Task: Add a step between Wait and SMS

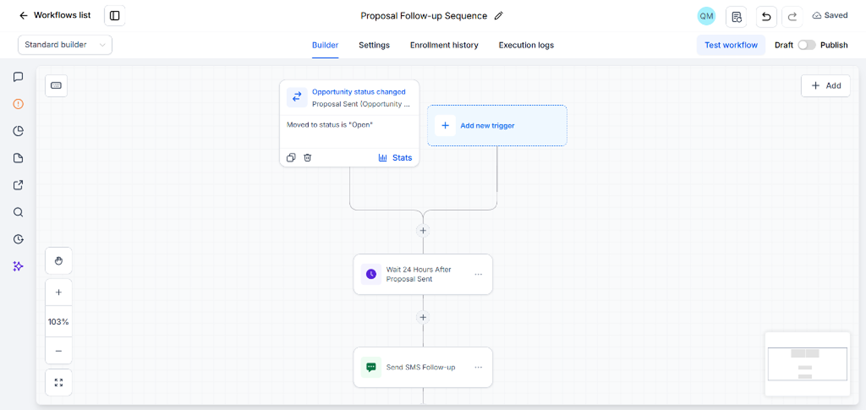Action: [423, 318]
